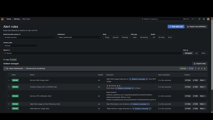Collapse the Alerts Dashboards infrastructure-monitoring group
This screenshot has width=213, height=120.
pos(5,69)
